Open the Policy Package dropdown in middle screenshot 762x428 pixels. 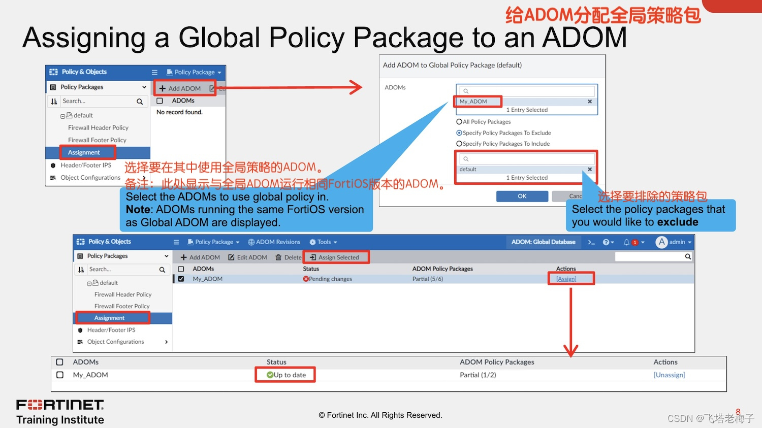click(x=213, y=242)
